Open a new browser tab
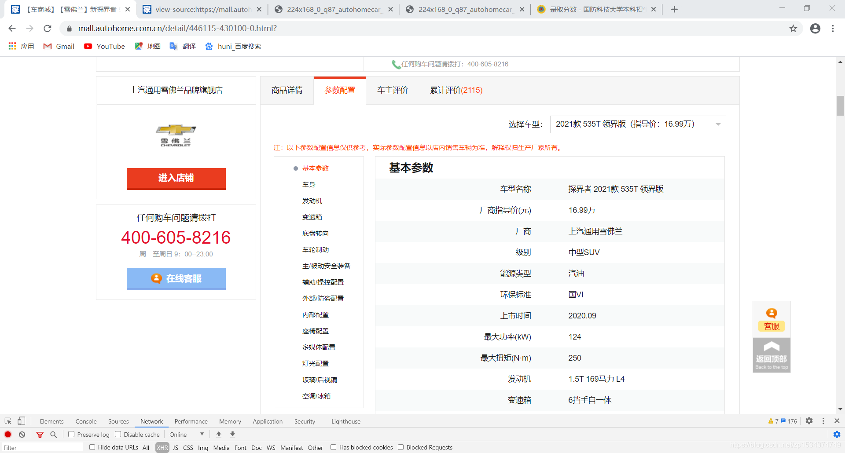Screen dimensions: 845x453 (674, 9)
